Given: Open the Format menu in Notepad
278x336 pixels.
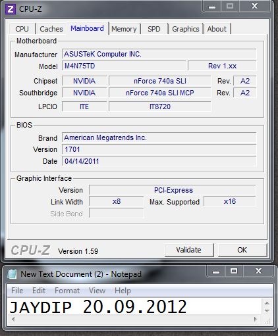Looking at the screenshot, I should (x=67, y=291).
